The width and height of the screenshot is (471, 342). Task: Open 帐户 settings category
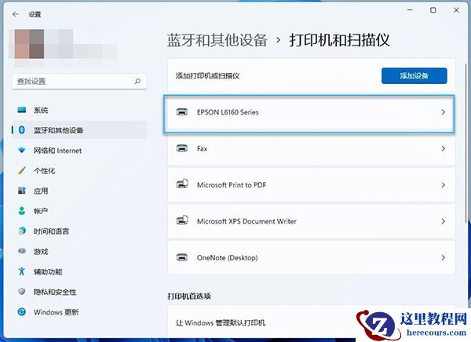click(79, 211)
